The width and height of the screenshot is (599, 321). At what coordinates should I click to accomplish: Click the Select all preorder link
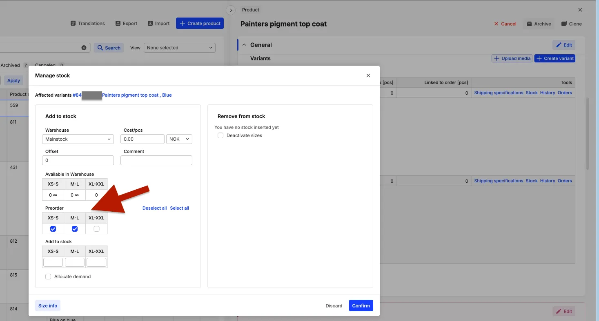pyautogui.click(x=179, y=208)
